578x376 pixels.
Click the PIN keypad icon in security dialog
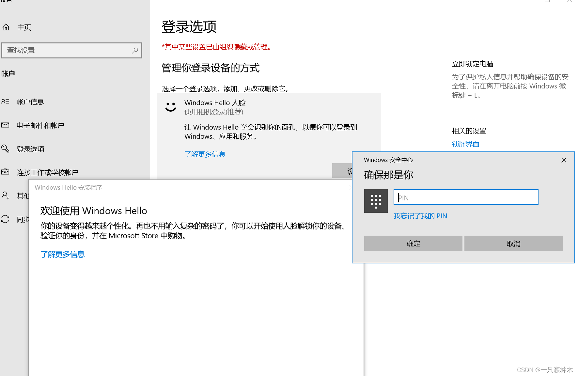tap(376, 201)
